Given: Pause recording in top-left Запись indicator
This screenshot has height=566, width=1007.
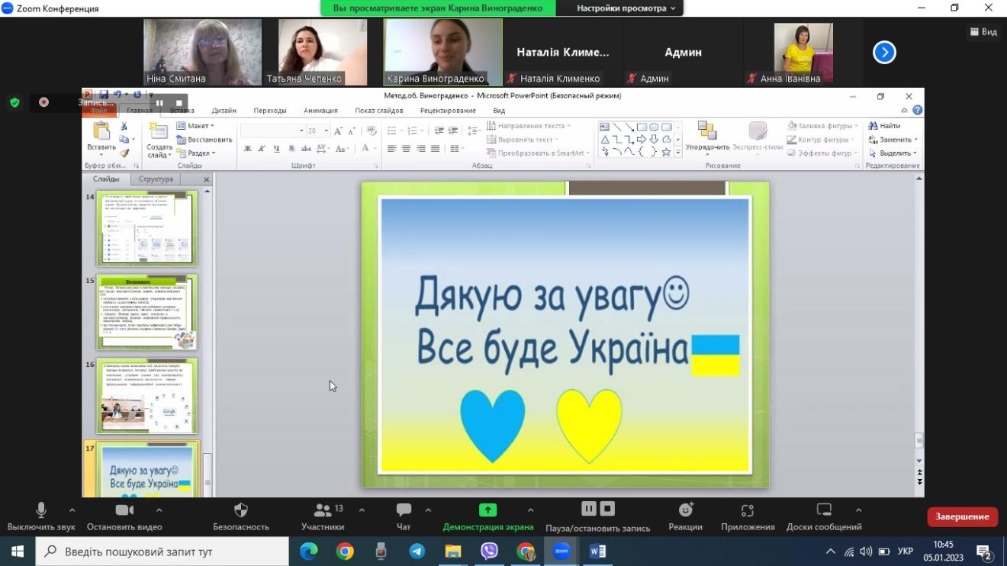Looking at the screenshot, I should 160,103.
